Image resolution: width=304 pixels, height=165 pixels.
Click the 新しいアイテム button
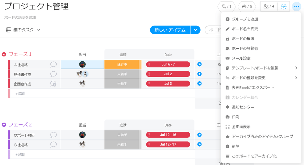[170, 30]
